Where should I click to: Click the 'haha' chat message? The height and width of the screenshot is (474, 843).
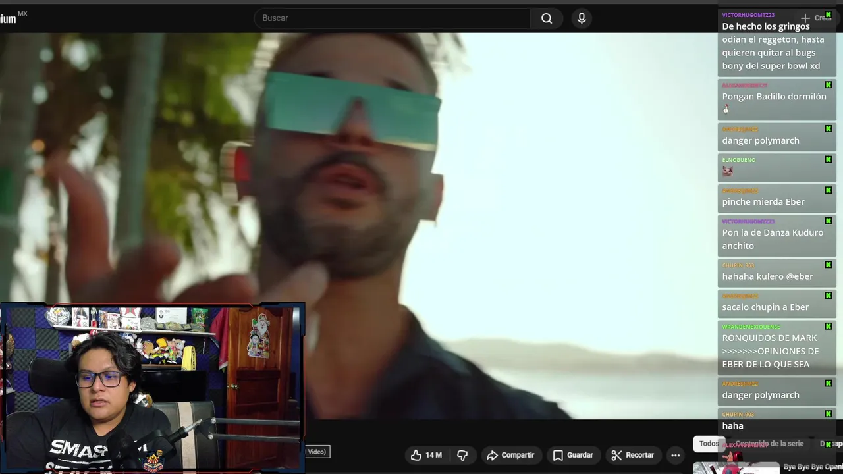click(x=777, y=421)
